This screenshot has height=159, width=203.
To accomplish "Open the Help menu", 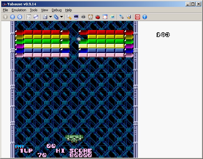I will 69,10.
